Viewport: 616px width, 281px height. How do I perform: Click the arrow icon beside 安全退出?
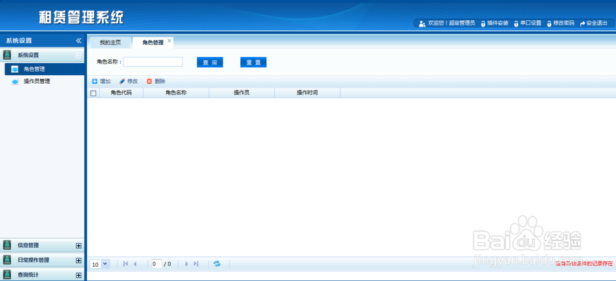point(583,23)
